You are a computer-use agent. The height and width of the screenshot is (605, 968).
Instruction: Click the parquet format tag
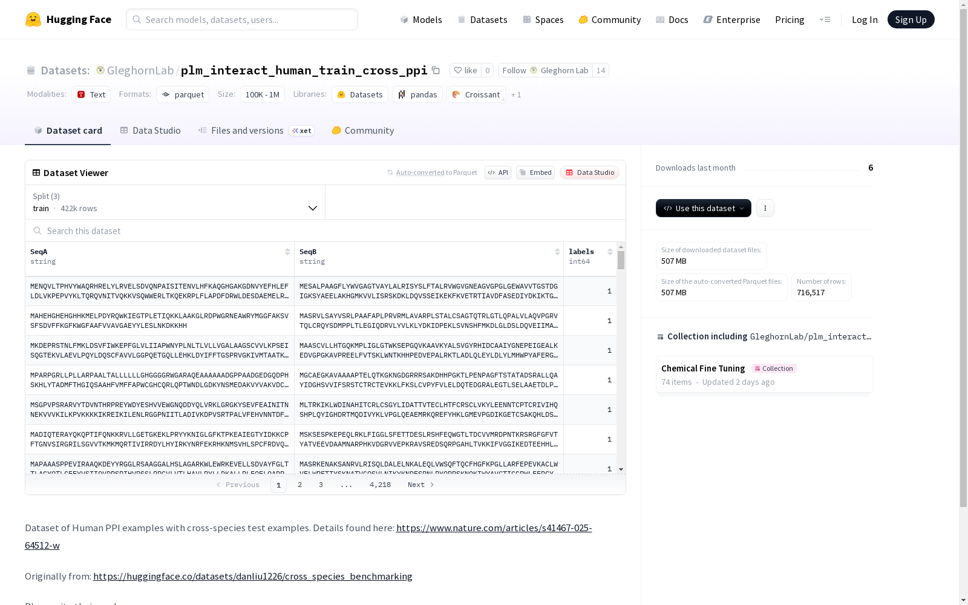(x=183, y=94)
